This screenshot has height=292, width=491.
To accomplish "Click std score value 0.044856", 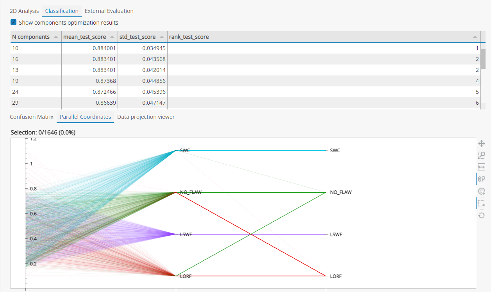I will click(154, 81).
